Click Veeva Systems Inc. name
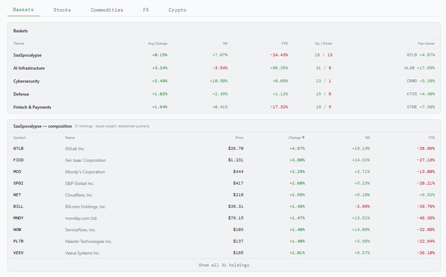Screen dimensions: 446x277 [x=83, y=253]
